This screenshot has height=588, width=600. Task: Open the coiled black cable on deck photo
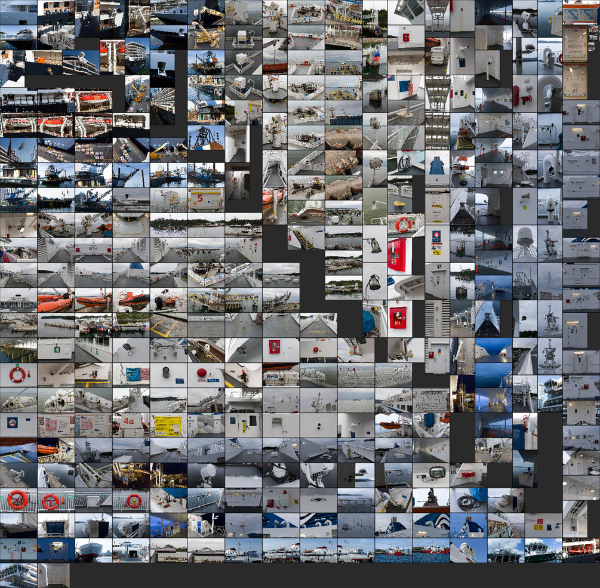[x=469, y=500]
